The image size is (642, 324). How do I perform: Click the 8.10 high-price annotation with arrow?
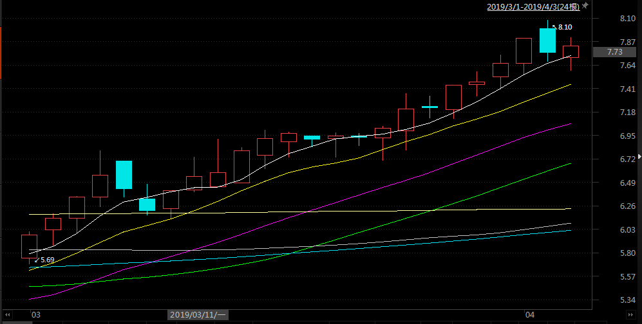click(563, 28)
